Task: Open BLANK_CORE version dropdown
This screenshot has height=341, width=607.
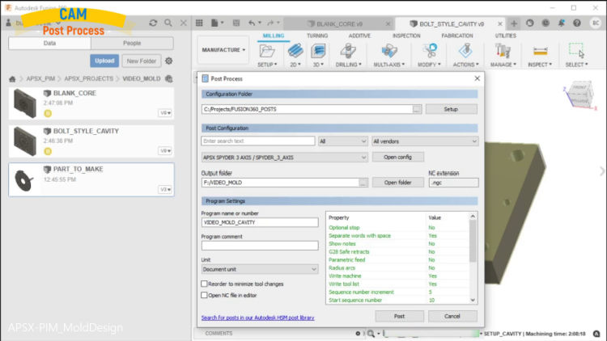Action: (x=165, y=113)
